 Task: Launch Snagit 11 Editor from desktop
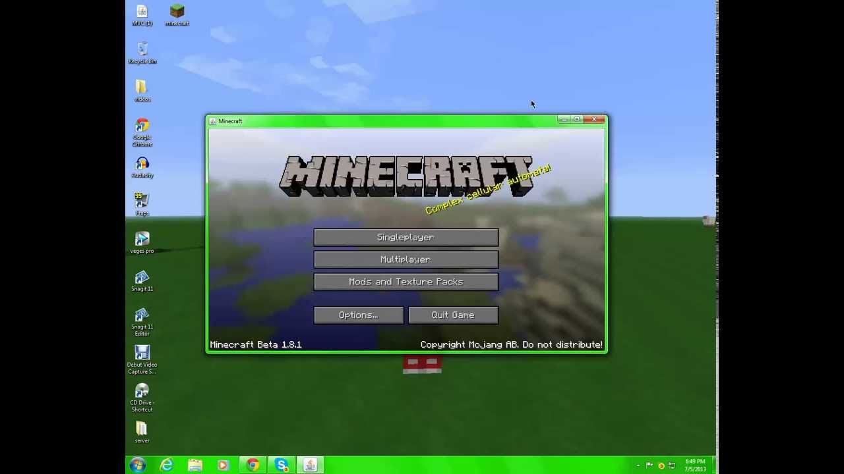pyautogui.click(x=142, y=322)
